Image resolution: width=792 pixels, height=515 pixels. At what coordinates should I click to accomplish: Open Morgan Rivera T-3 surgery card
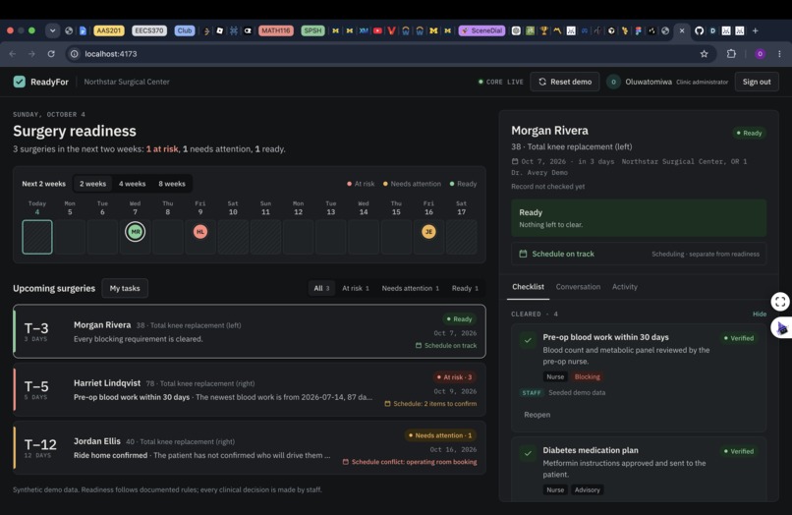pyautogui.click(x=250, y=331)
